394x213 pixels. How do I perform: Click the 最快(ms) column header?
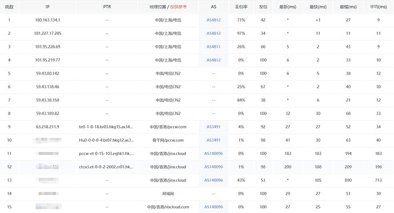318,7
